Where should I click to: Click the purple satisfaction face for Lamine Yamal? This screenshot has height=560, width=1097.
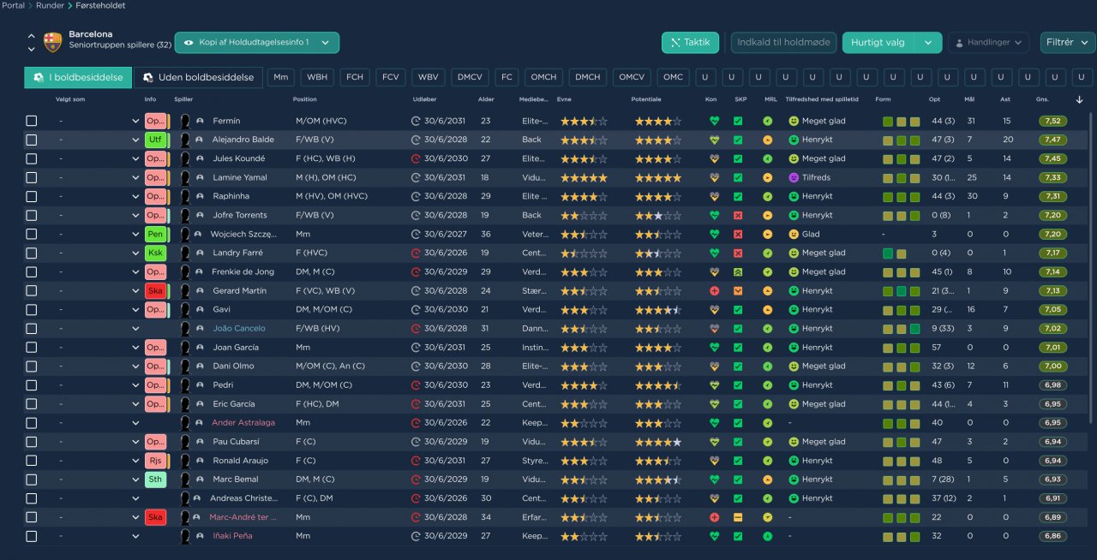coord(794,177)
